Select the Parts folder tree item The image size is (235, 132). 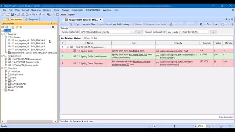(x=14, y=77)
